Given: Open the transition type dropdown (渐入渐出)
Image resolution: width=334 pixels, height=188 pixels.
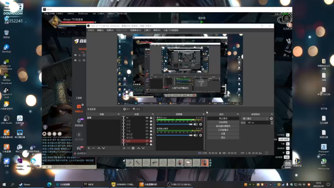Looking at the screenshot, I should [x=255, y=119].
